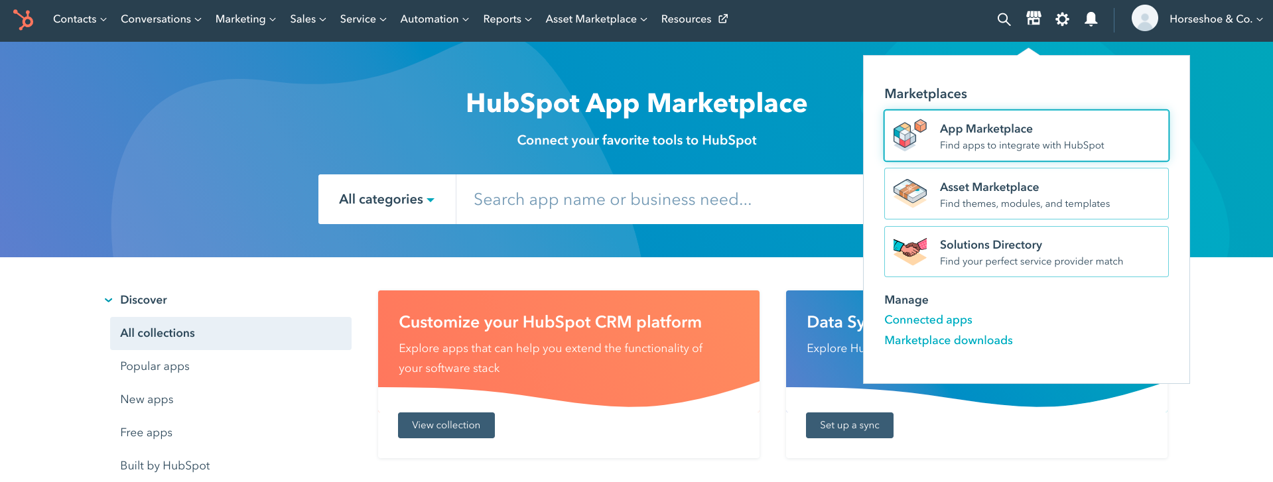Click the Solutions Directory handshake icon
This screenshot has height=482, width=1273.
[909, 251]
